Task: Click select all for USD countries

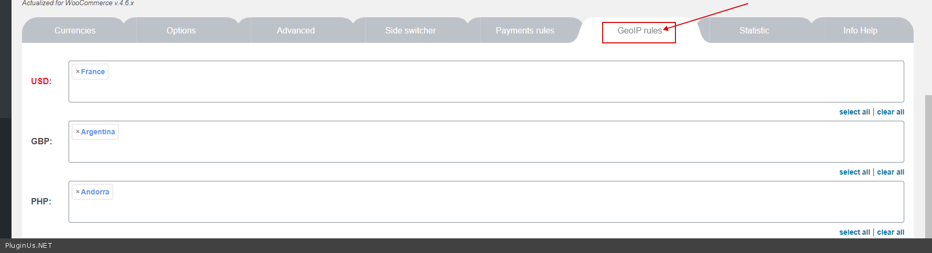Action: [855, 112]
